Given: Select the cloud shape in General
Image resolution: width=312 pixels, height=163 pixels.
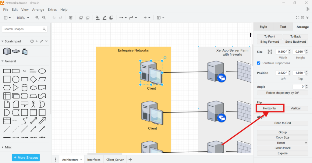Looking at the screenshot, I should pos(33,87).
